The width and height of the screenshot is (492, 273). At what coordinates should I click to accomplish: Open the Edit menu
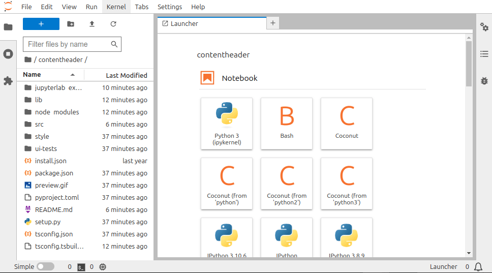(47, 7)
